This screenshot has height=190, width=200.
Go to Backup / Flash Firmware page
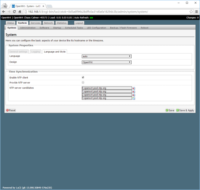(123, 28)
